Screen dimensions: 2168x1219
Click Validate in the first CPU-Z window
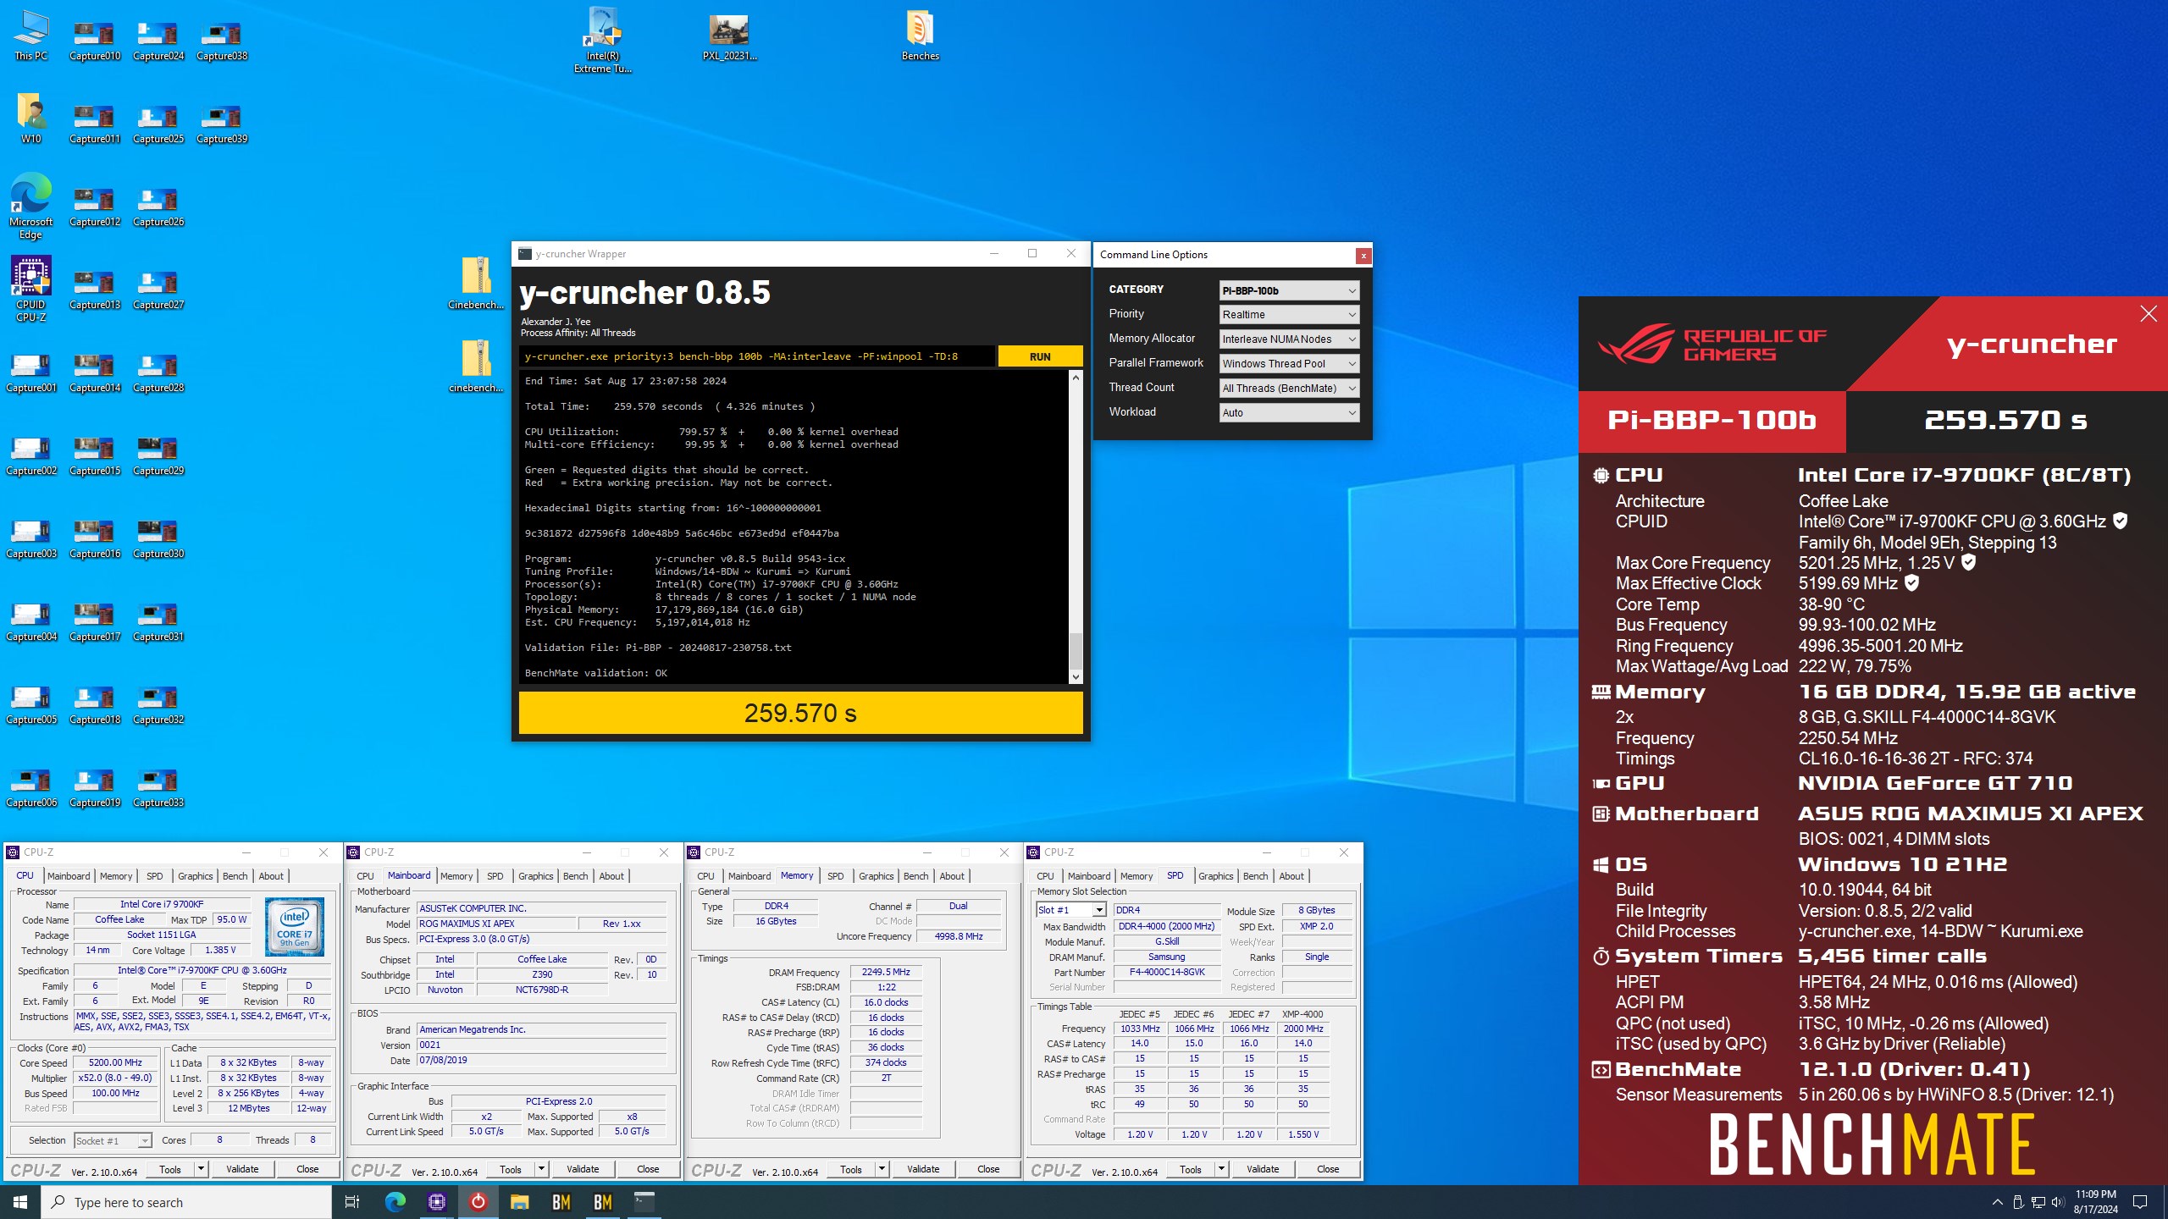point(242,1169)
